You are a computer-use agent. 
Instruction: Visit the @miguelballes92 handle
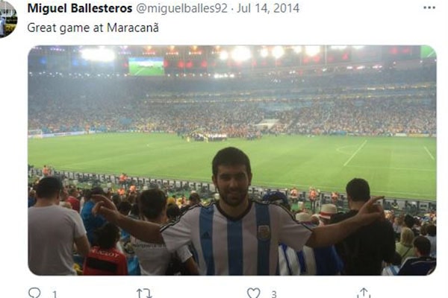point(181,8)
